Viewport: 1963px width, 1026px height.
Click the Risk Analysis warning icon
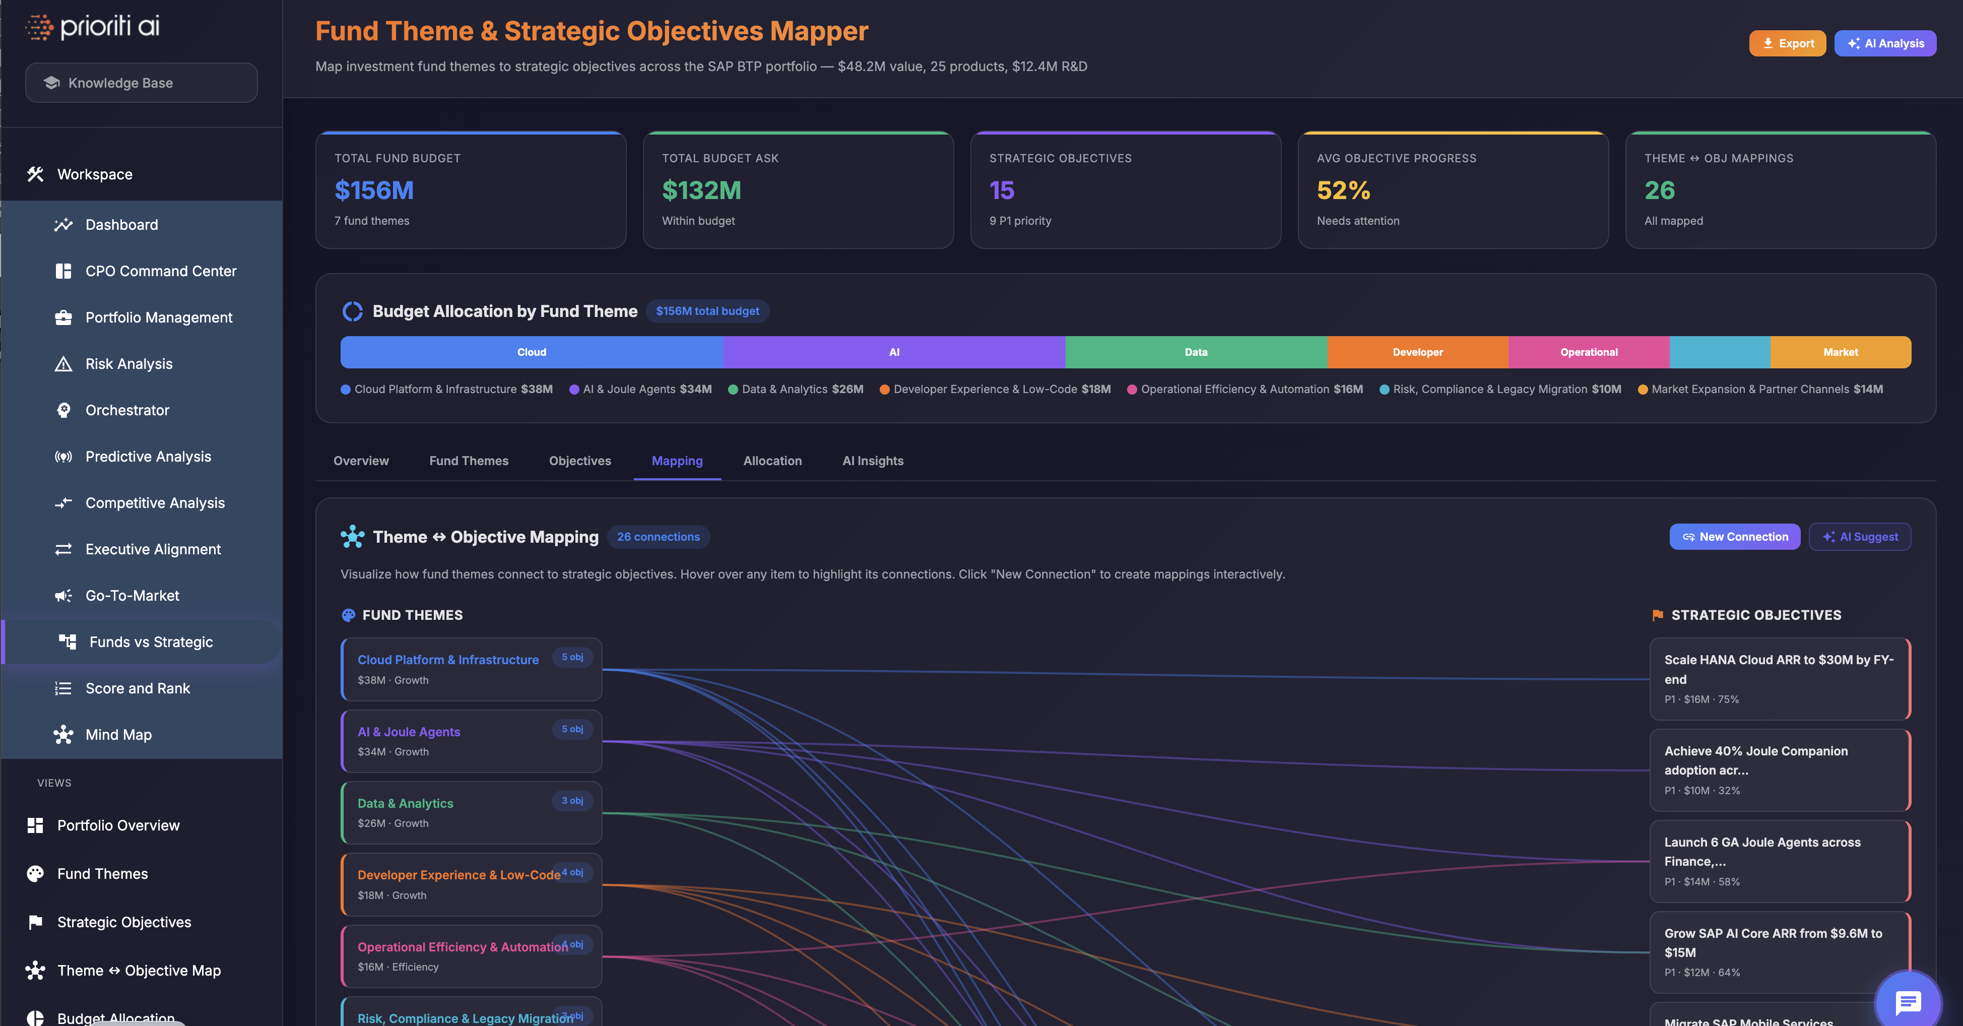coord(63,364)
